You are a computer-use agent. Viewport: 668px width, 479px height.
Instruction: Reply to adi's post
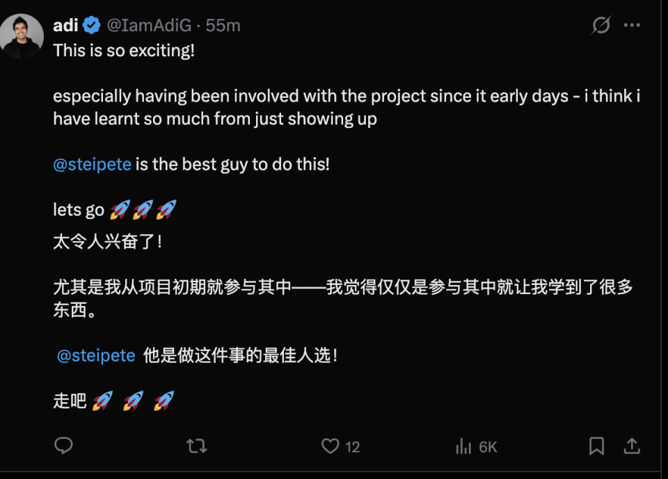tap(63, 446)
